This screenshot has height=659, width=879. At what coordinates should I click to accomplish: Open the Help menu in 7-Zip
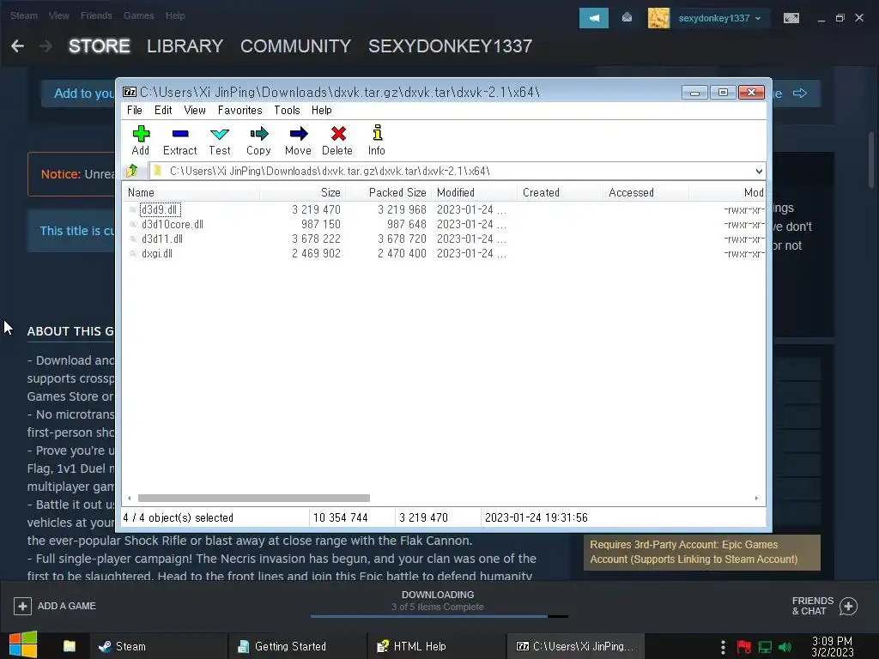(322, 110)
